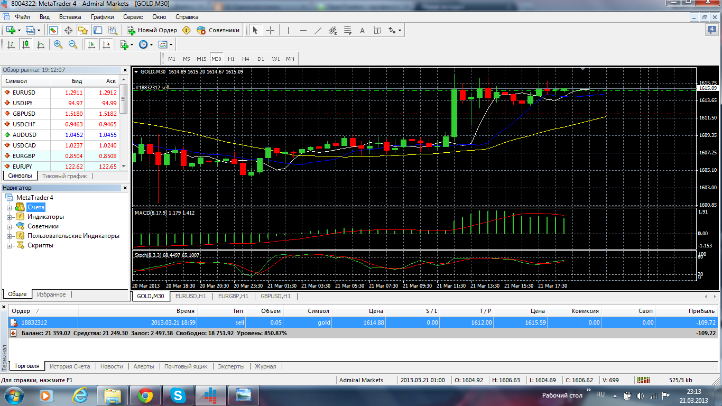Toggle the Market Watch panel visibility
The height and width of the screenshot is (406, 722).
tap(53, 30)
